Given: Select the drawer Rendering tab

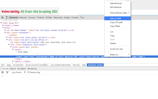Looking at the screenshot, I should (32, 69).
